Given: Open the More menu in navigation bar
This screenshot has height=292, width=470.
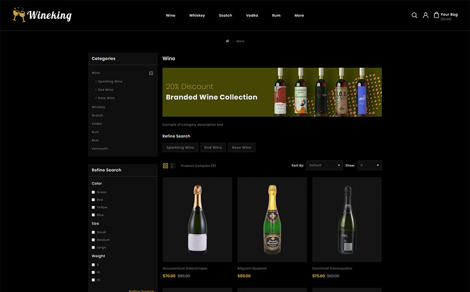Looking at the screenshot, I should [x=299, y=15].
